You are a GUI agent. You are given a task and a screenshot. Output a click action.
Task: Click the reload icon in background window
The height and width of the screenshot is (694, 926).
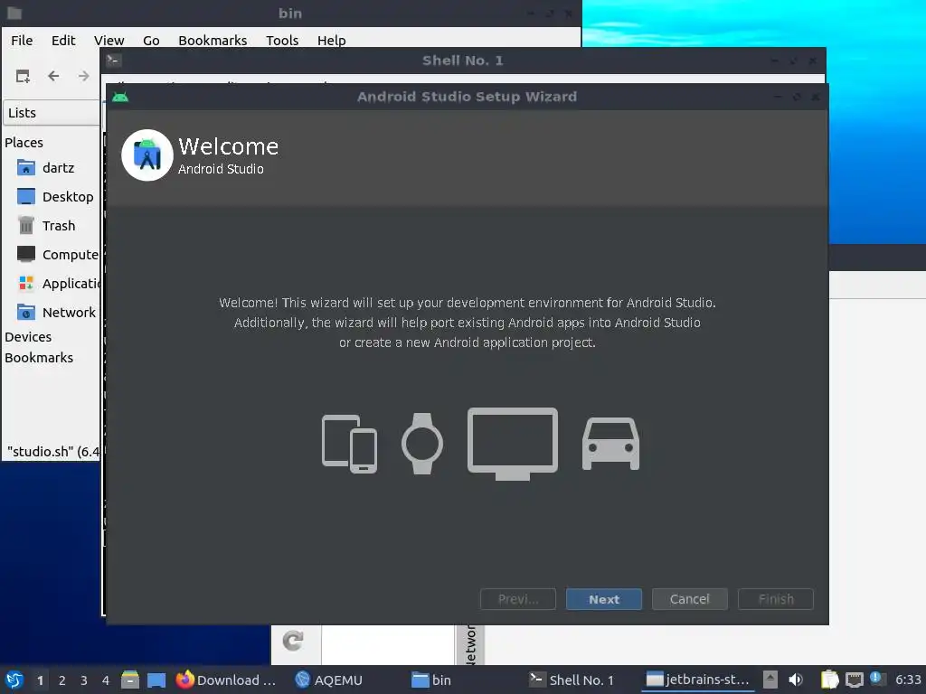click(x=293, y=641)
